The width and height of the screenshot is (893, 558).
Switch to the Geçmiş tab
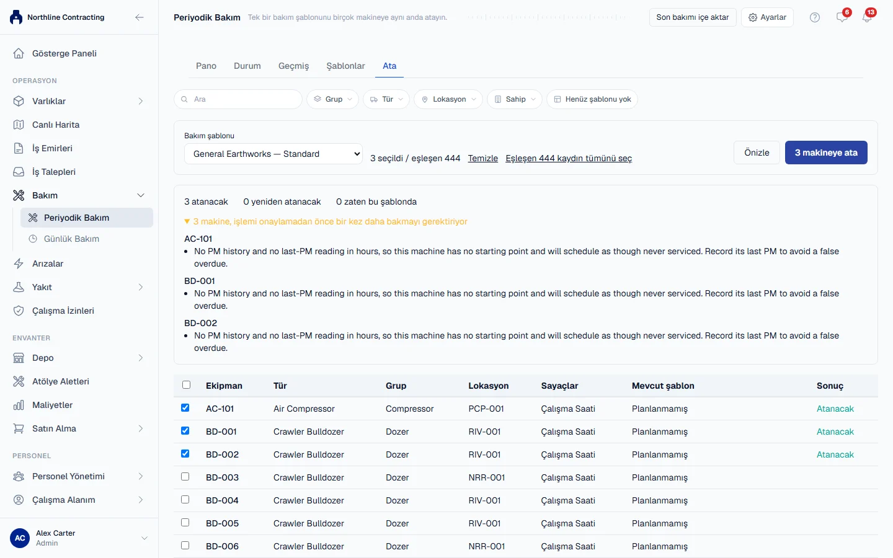point(293,66)
